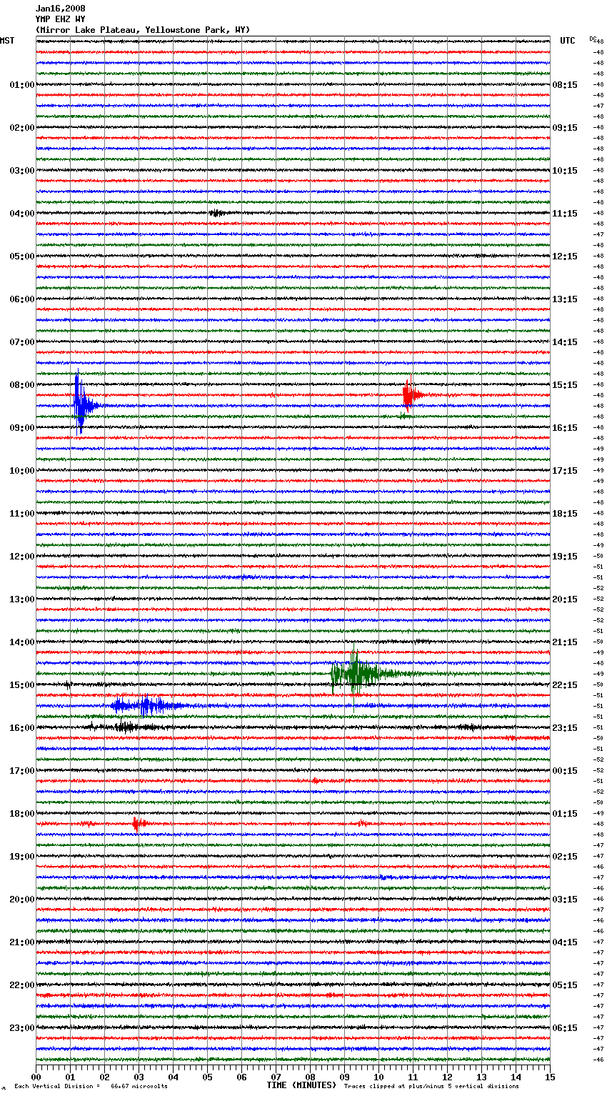This screenshot has width=607, height=1096.
Task: Click the 06:15 UTC time label
Action: 565,1028
